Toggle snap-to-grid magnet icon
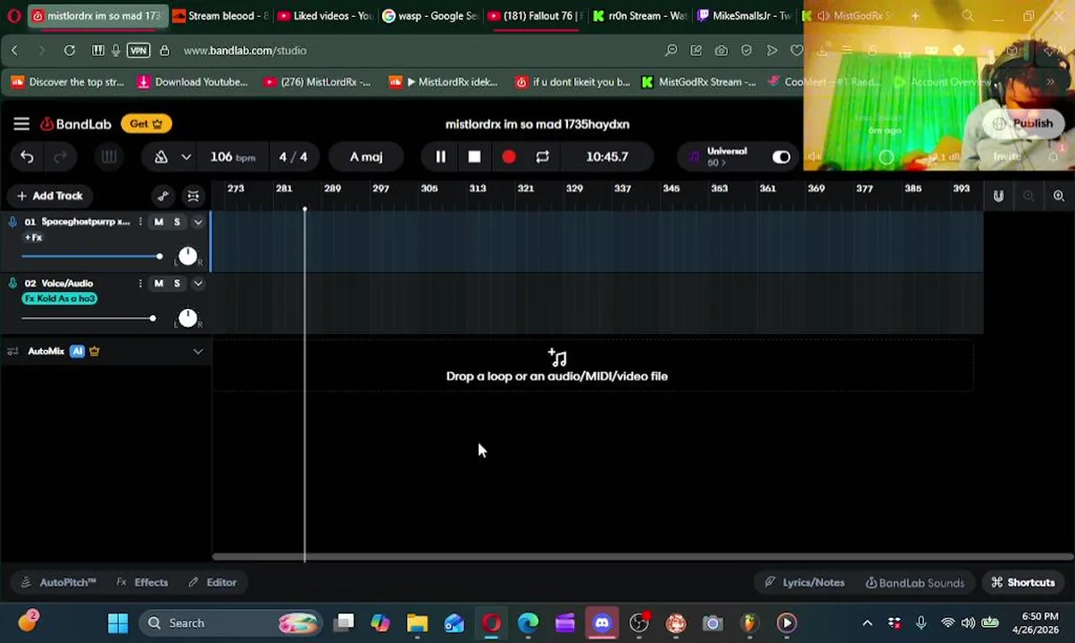This screenshot has height=643, width=1075. 998,196
